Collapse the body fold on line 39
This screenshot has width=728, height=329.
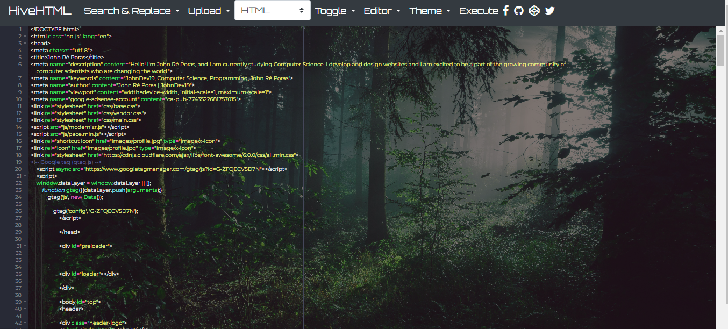(x=25, y=302)
